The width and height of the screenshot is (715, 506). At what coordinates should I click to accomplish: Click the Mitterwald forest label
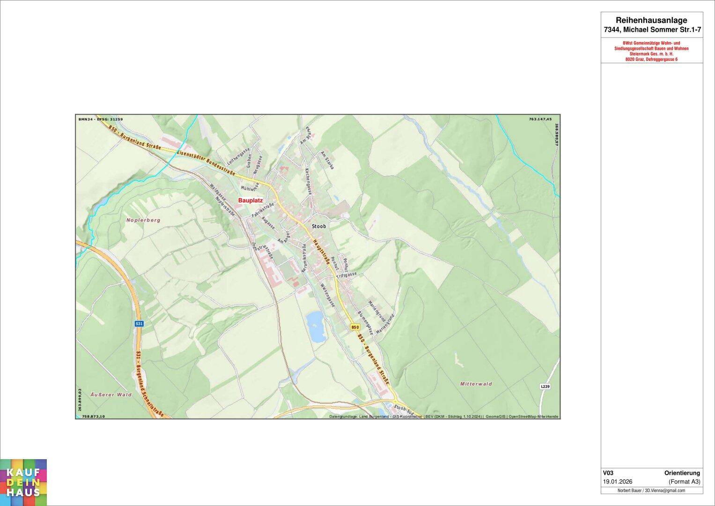[476, 384]
